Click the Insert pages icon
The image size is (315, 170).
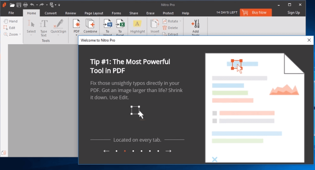[x=155, y=27]
